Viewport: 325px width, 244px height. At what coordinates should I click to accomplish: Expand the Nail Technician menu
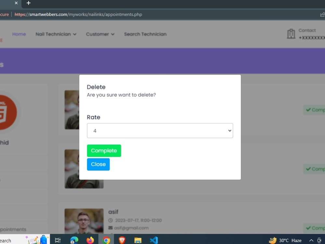[x=56, y=34]
